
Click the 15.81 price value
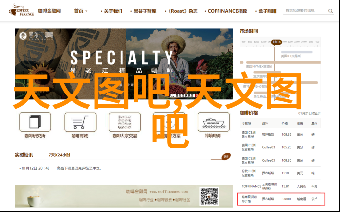[x=285, y=186]
